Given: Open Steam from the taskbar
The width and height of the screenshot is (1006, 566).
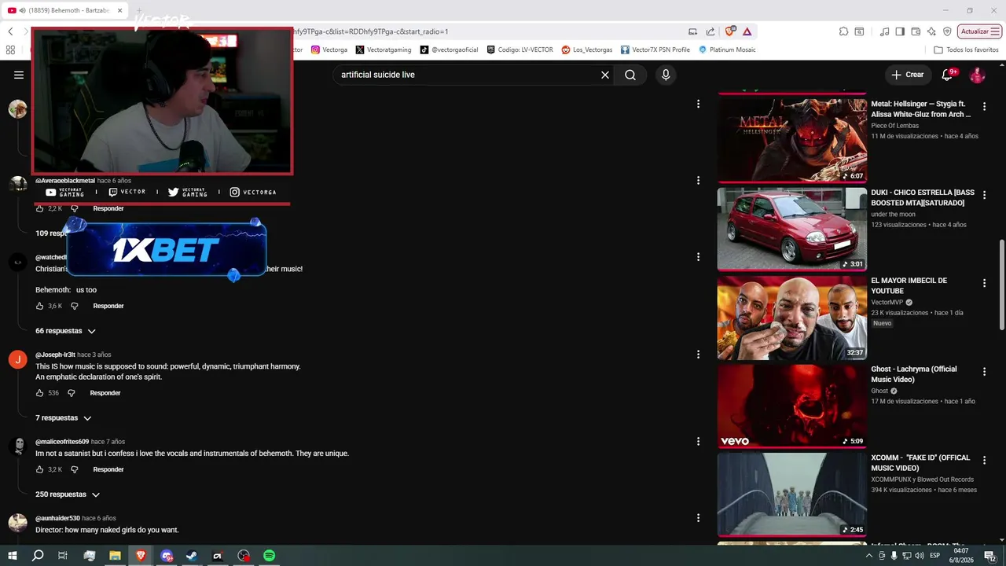Looking at the screenshot, I should [192, 556].
